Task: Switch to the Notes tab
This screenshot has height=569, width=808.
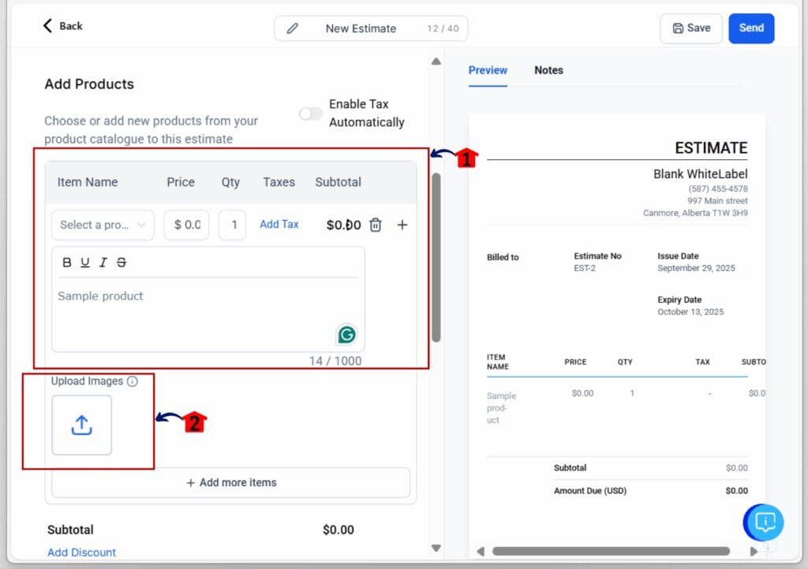Action: [x=548, y=70]
